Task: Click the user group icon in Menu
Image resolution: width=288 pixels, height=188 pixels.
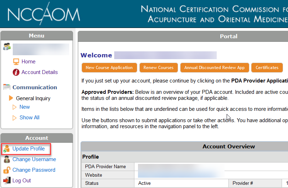Action: pyautogui.click(x=7, y=47)
